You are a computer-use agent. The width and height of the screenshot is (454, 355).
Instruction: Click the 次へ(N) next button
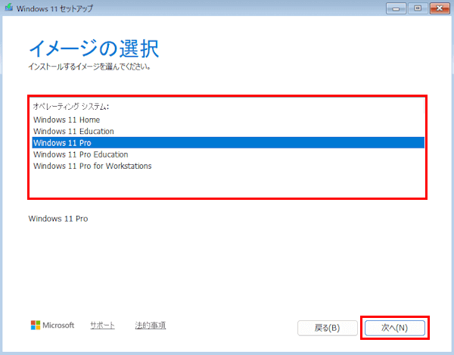point(395,328)
